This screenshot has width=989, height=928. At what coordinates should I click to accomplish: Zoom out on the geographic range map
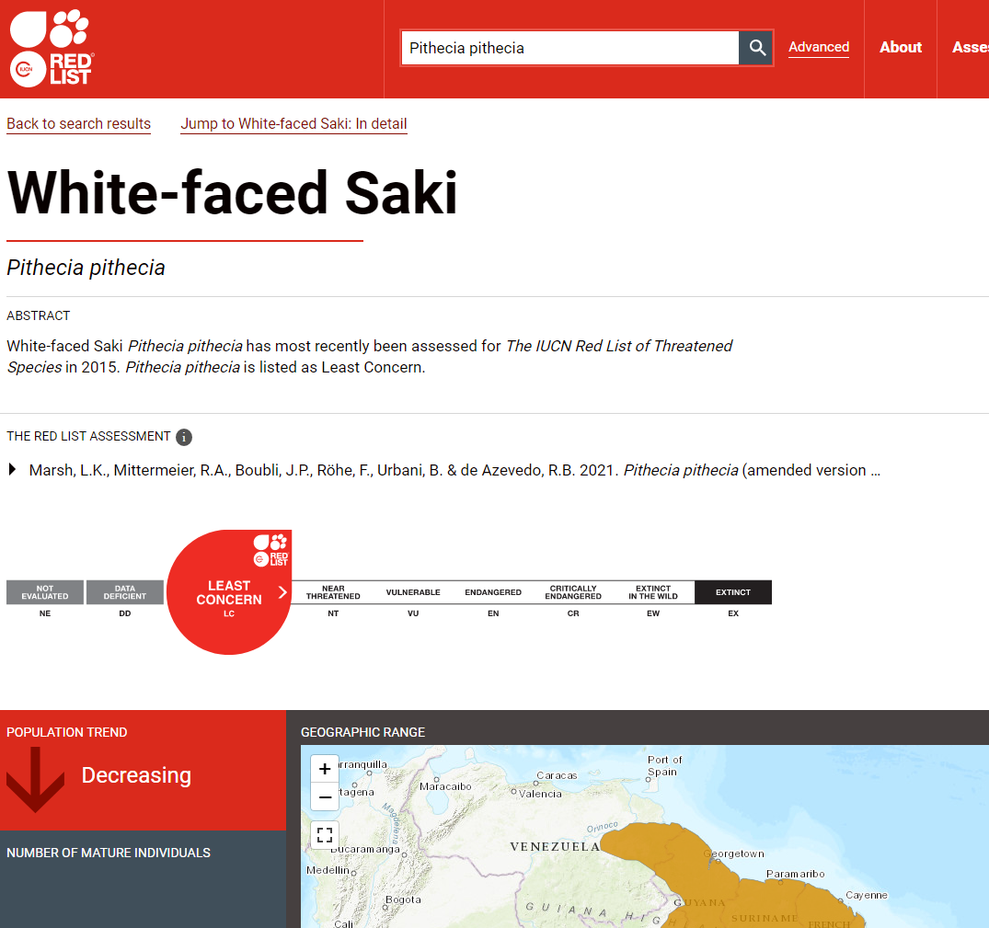tap(325, 796)
